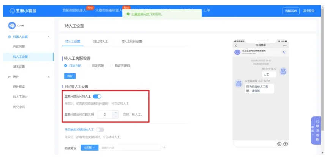Enable 开启触发关键词转人工 switch
Screen dimensions: 327x163
100,130
